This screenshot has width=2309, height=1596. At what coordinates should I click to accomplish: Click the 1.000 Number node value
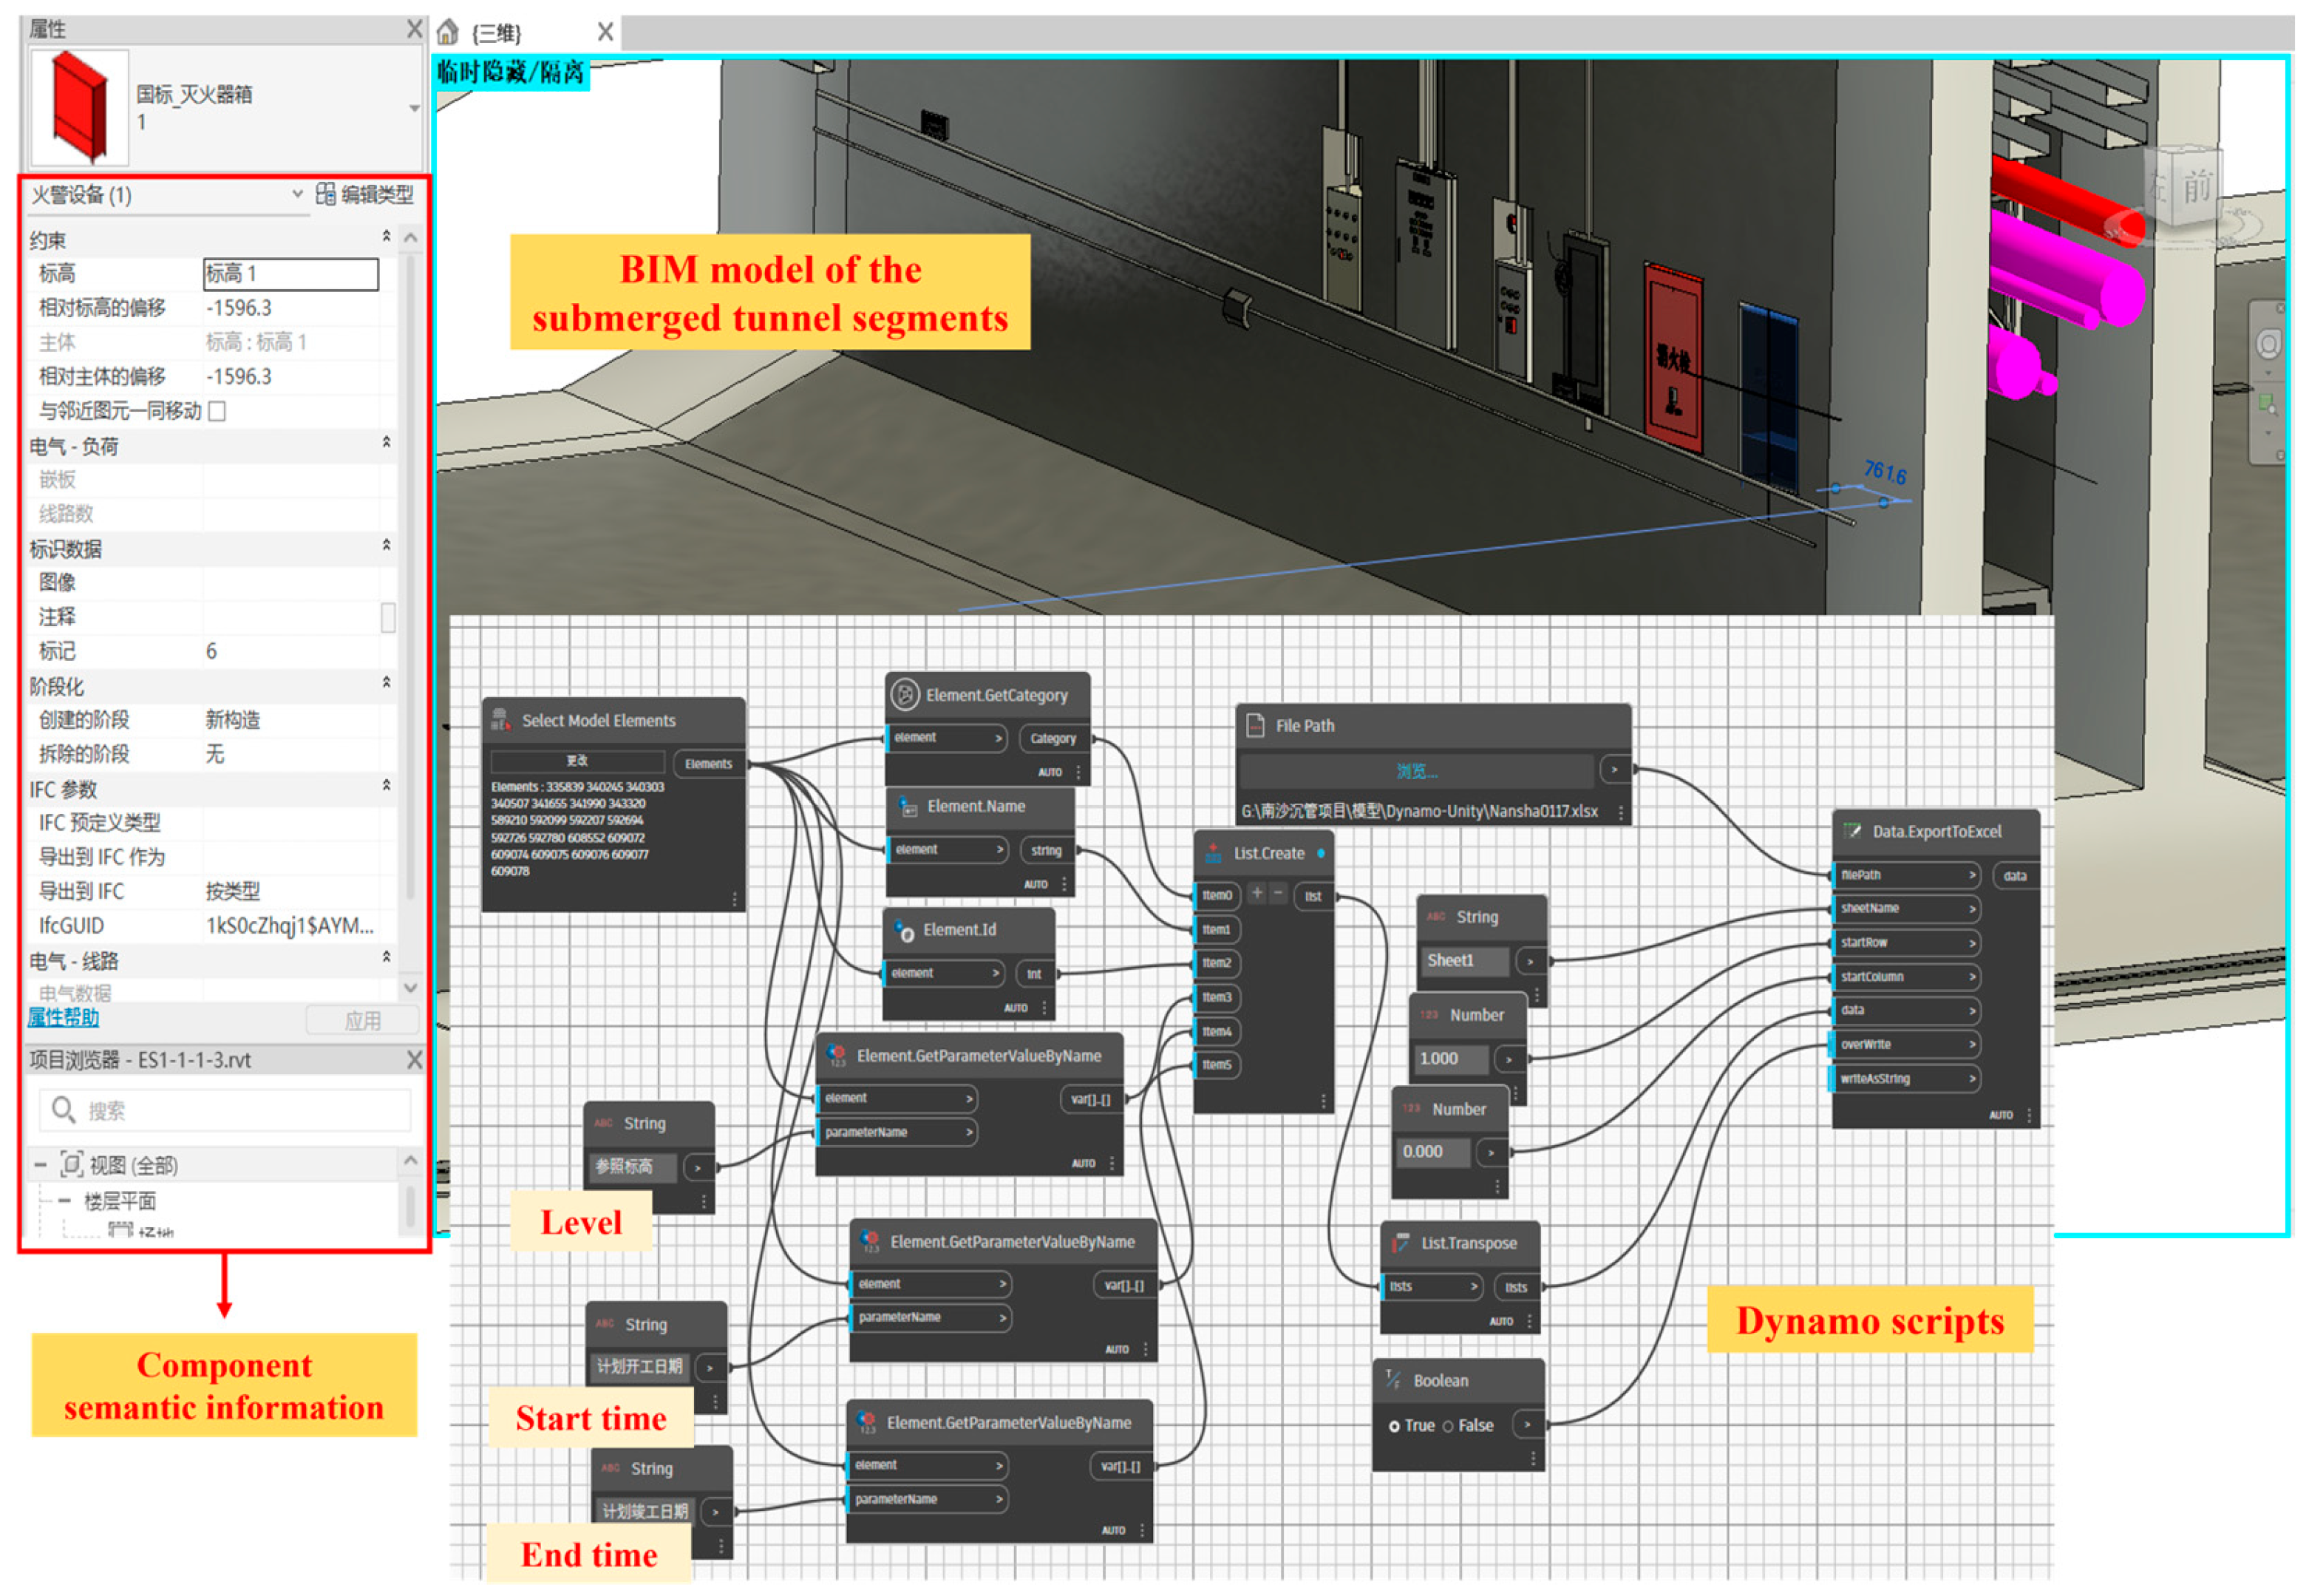[1450, 1058]
